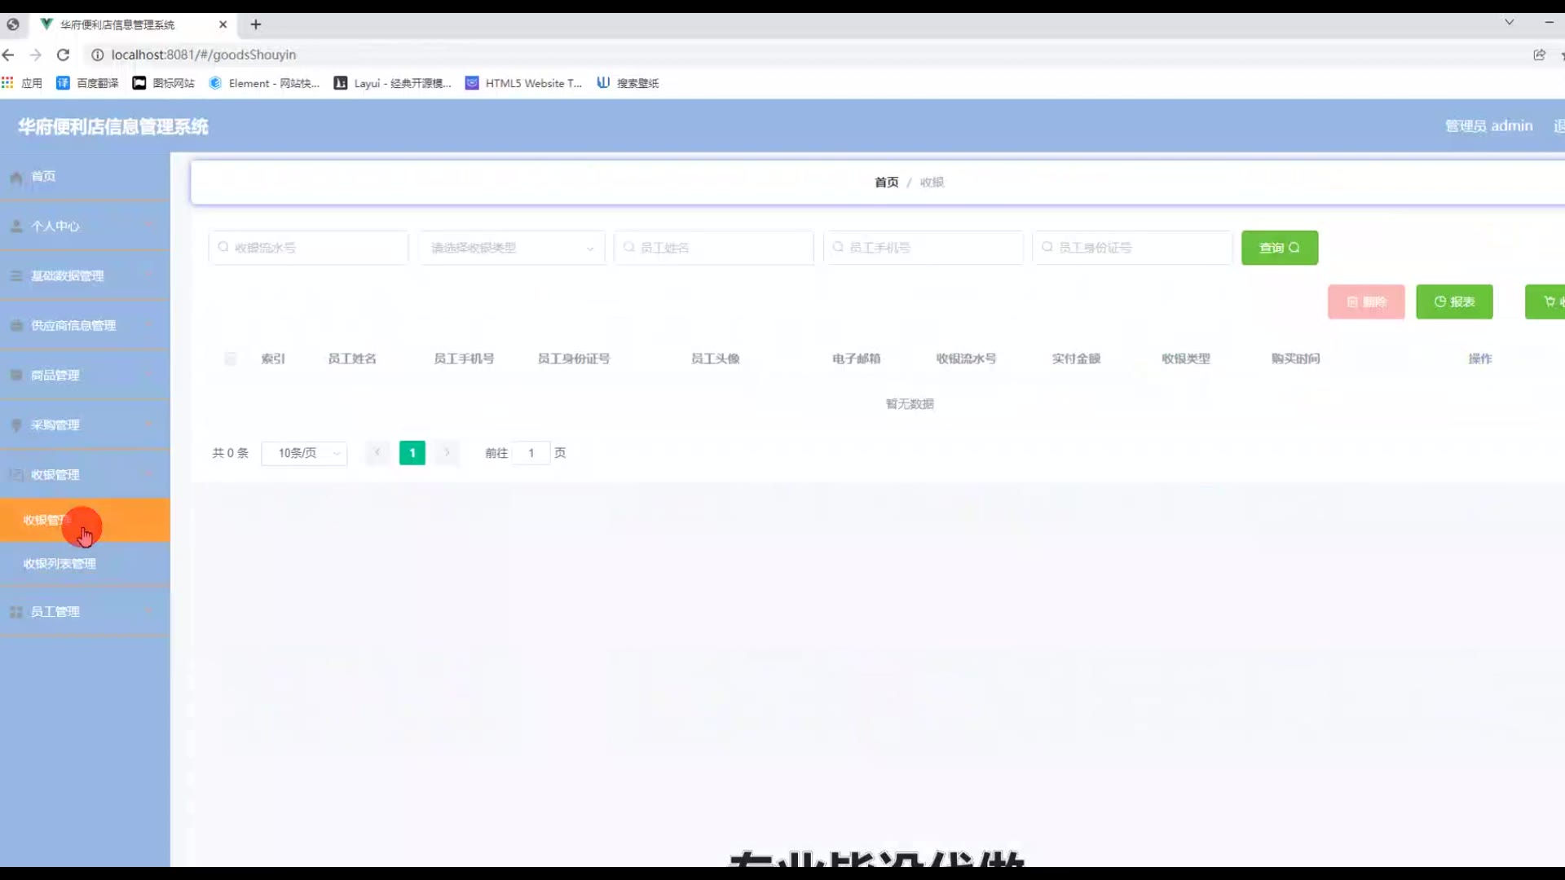Viewport: 1565px width, 880px height.
Task: Open the 10条/页 page size selector
Action: point(304,453)
